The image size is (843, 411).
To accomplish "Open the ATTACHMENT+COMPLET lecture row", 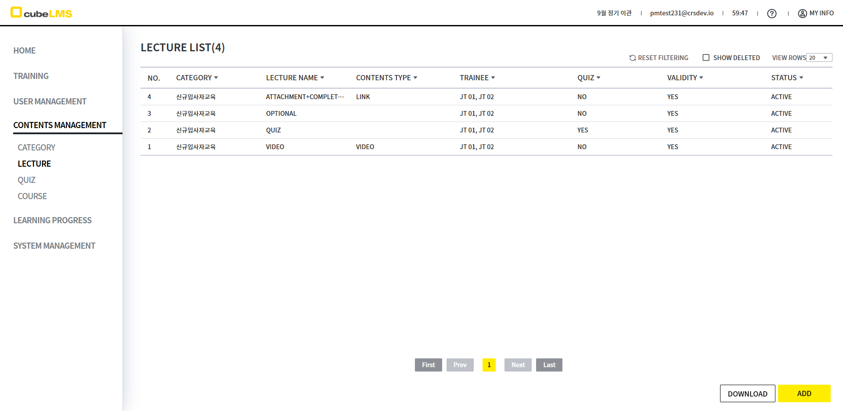I will 304,97.
